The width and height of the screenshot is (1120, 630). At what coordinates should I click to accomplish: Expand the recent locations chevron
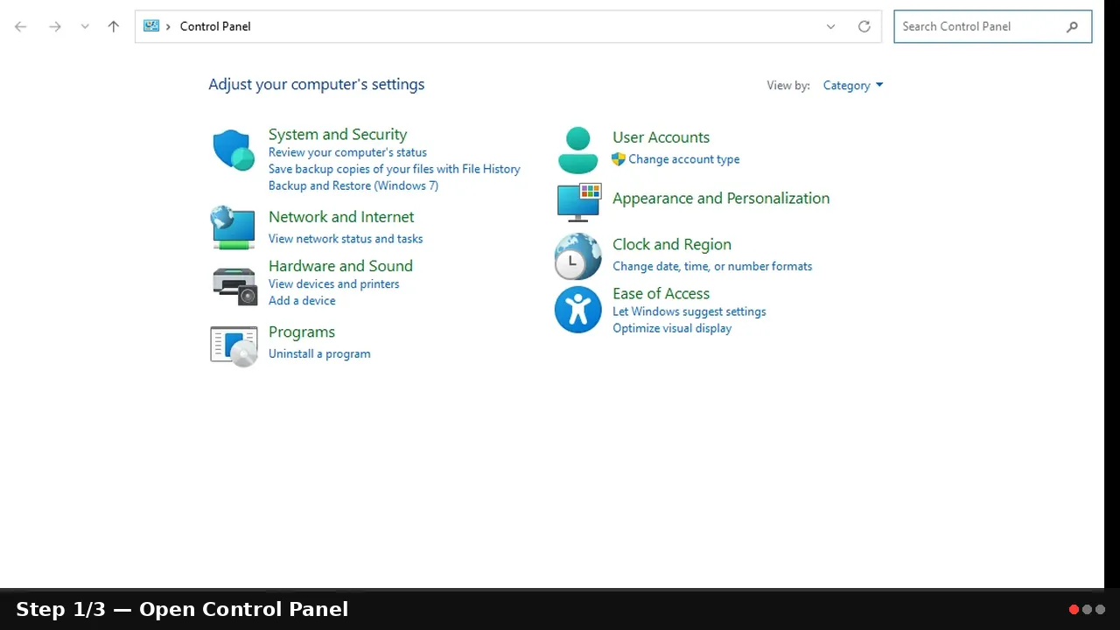(85, 26)
